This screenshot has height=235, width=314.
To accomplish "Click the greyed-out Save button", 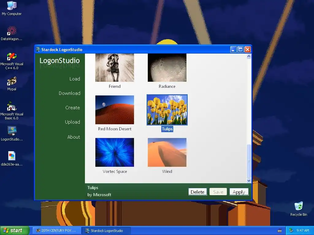I will click(x=218, y=192).
